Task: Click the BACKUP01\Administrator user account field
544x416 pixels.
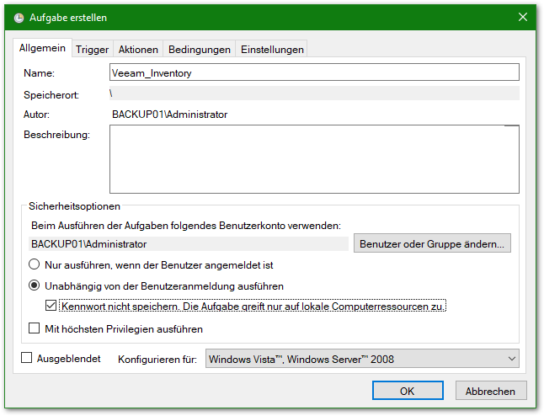Action: coord(189,244)
